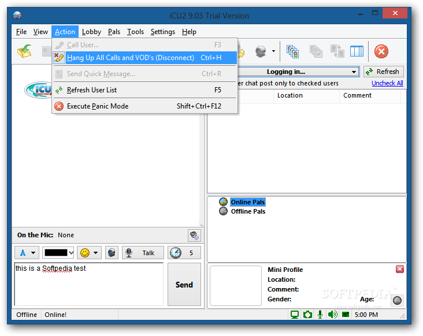Click the small webcam button in chat toolbar
The height and width of the screenshot is (336, 423).
click(x=112, y=253)
